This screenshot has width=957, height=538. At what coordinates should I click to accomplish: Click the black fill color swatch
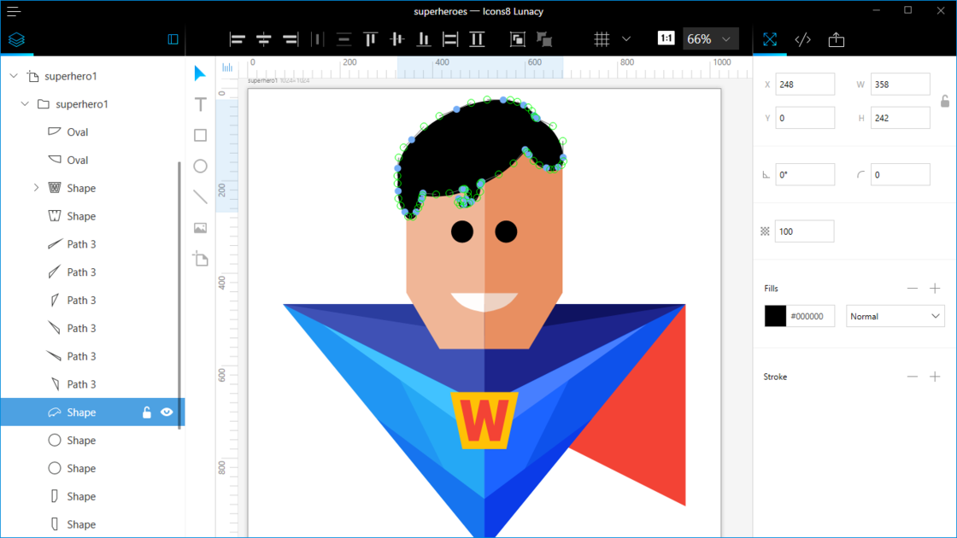(774, 316)
